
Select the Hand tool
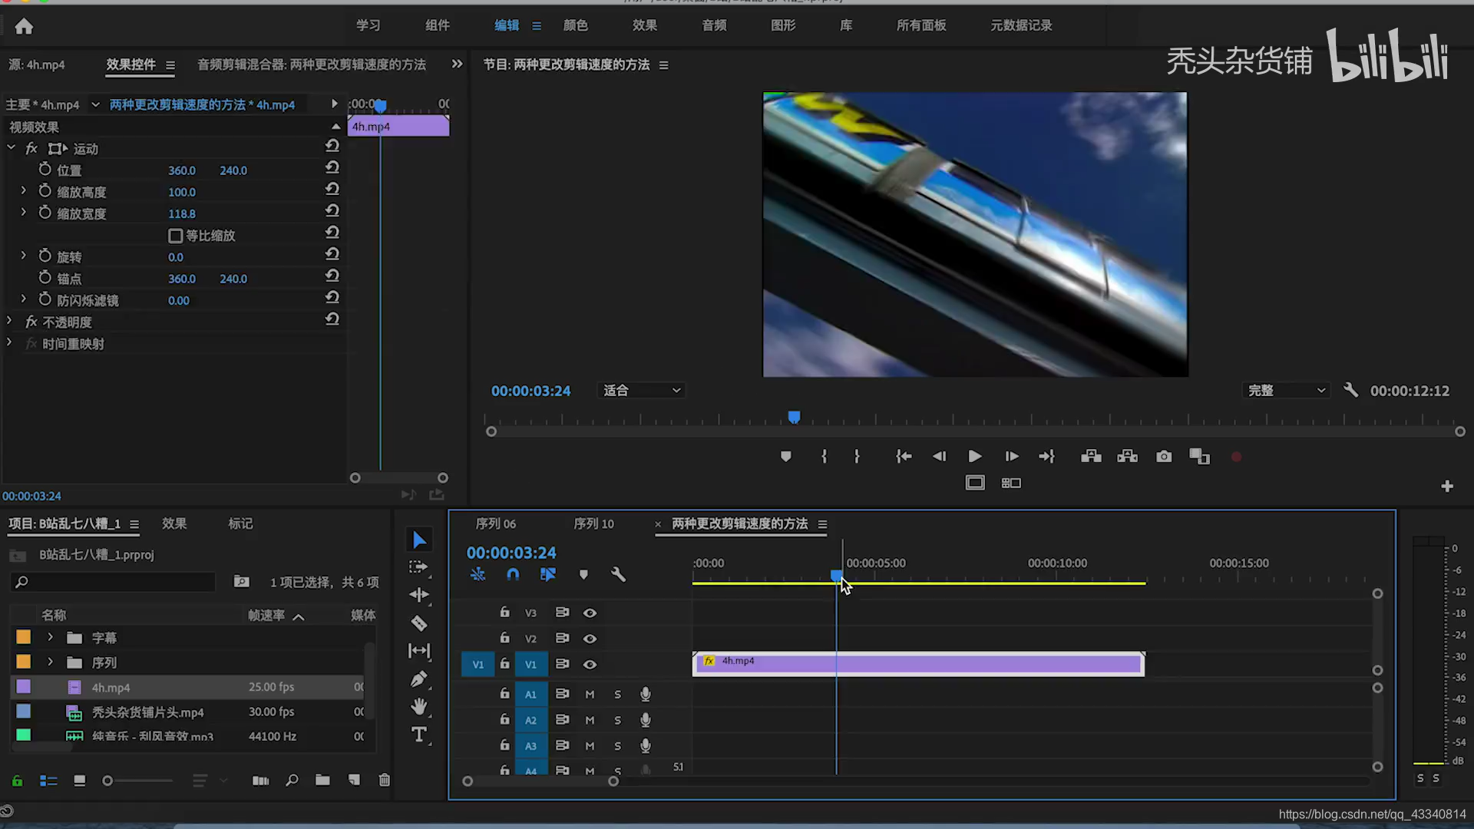(x=418, y=706)
